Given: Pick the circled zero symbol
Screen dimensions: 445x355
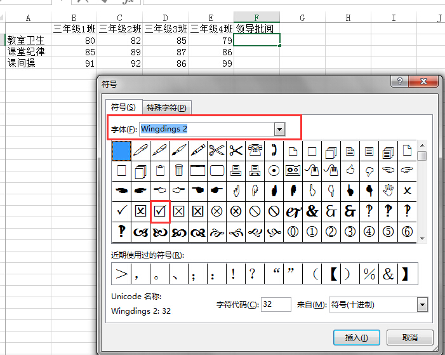Looking at the screenshot, I should (x=293, y=232).
